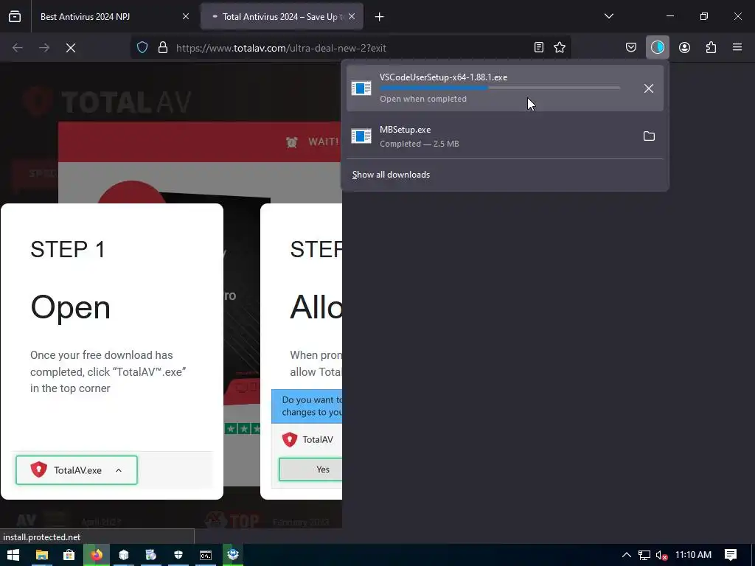Image resolution: width=755 pixels, height=566 pixels.
Task: Close the Best Antivirus 2024 NPJ tab
Action: click(185, 17)
